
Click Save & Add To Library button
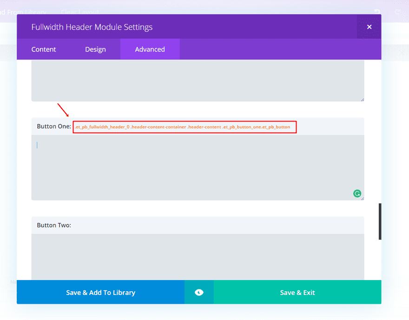point(101,292)
